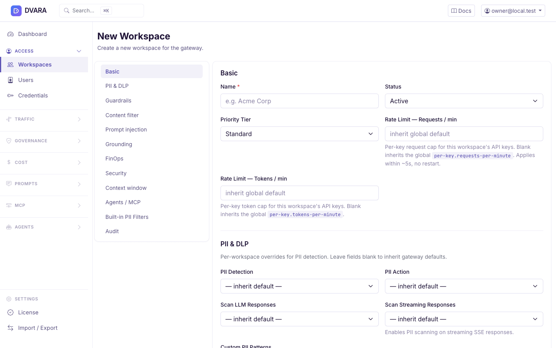Click the account avatar icon

click(x=487, y=11)
